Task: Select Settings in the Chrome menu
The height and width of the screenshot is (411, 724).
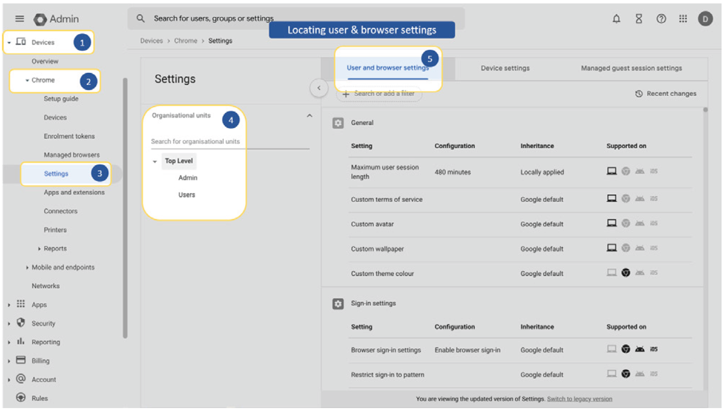Action: (x=56, y=173)
